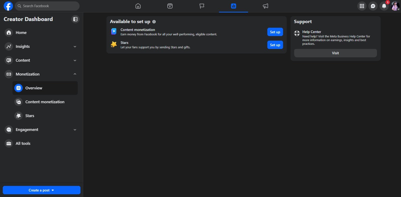Open the Reels video tab icon

[x=170, y=6]
